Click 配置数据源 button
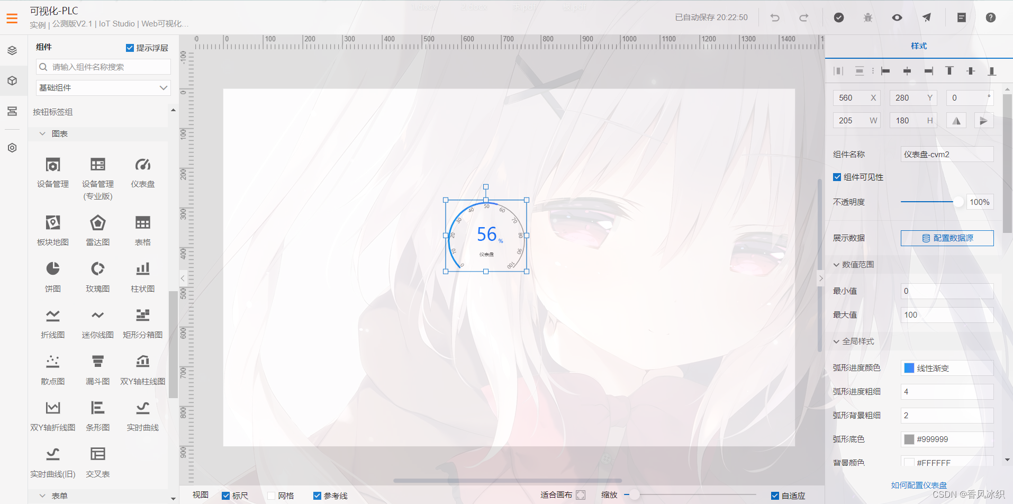This screenshot has height=504, width=1013. tap(947, 238)
